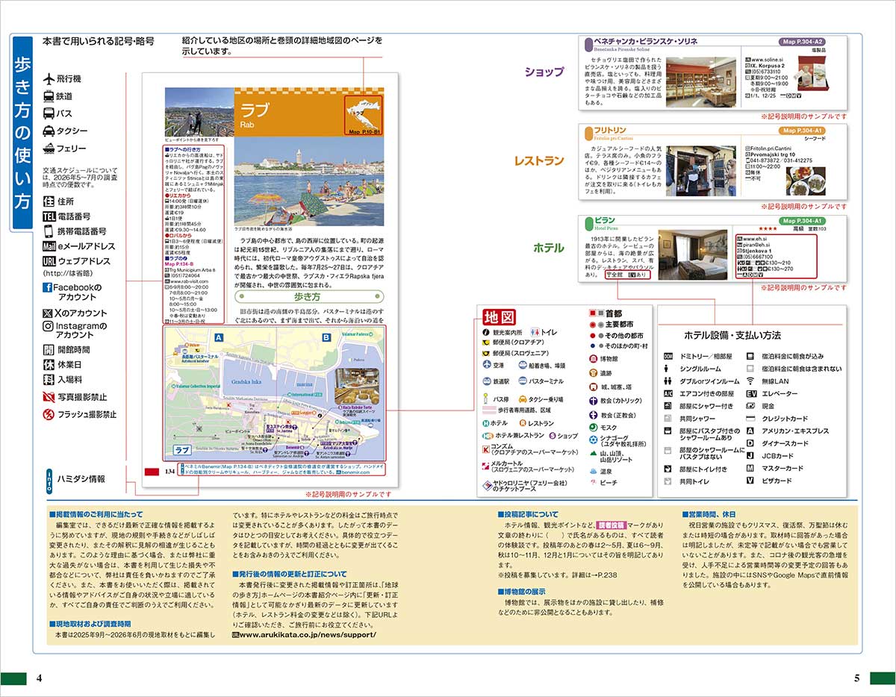The height and width of the screenshot is (697, 896).
Task: Click the X account icon
Action: point(48,313)
